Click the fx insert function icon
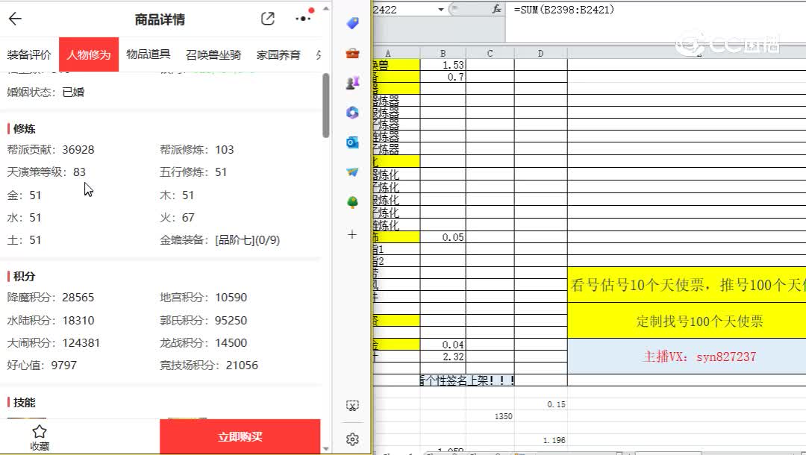This screenshot has height=455, width=806. click(496, 9)
